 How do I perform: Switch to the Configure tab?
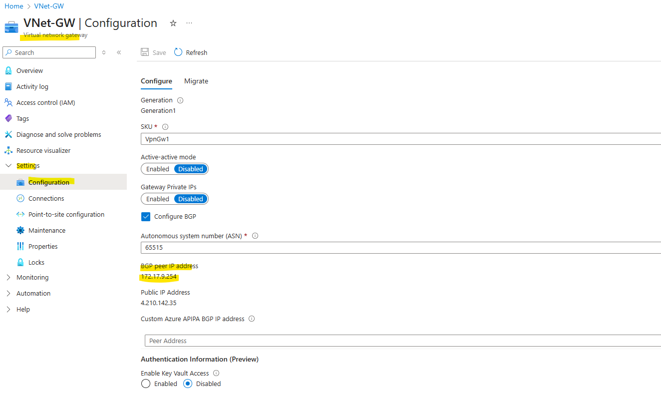click(x=156, y=81)
